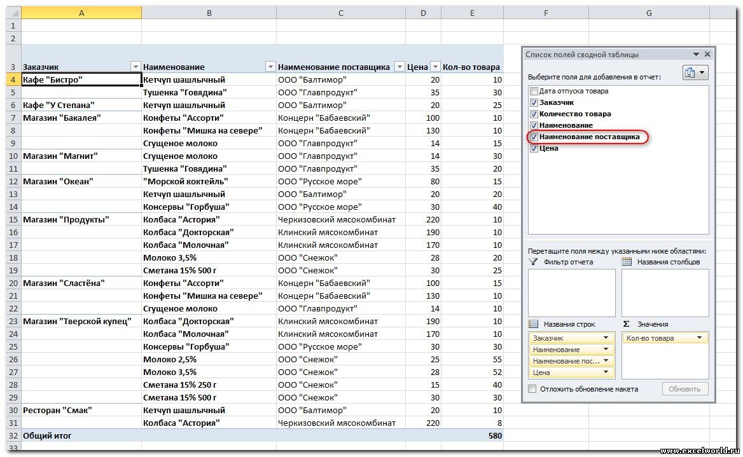743x457 pixels.
Task: Open the field list pane options arrow
Action: tap(696, 55)
